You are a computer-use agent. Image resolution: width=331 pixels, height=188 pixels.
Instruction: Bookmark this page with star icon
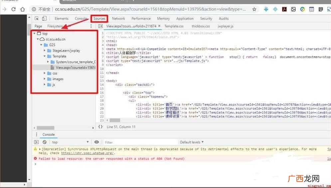(254, 9)
